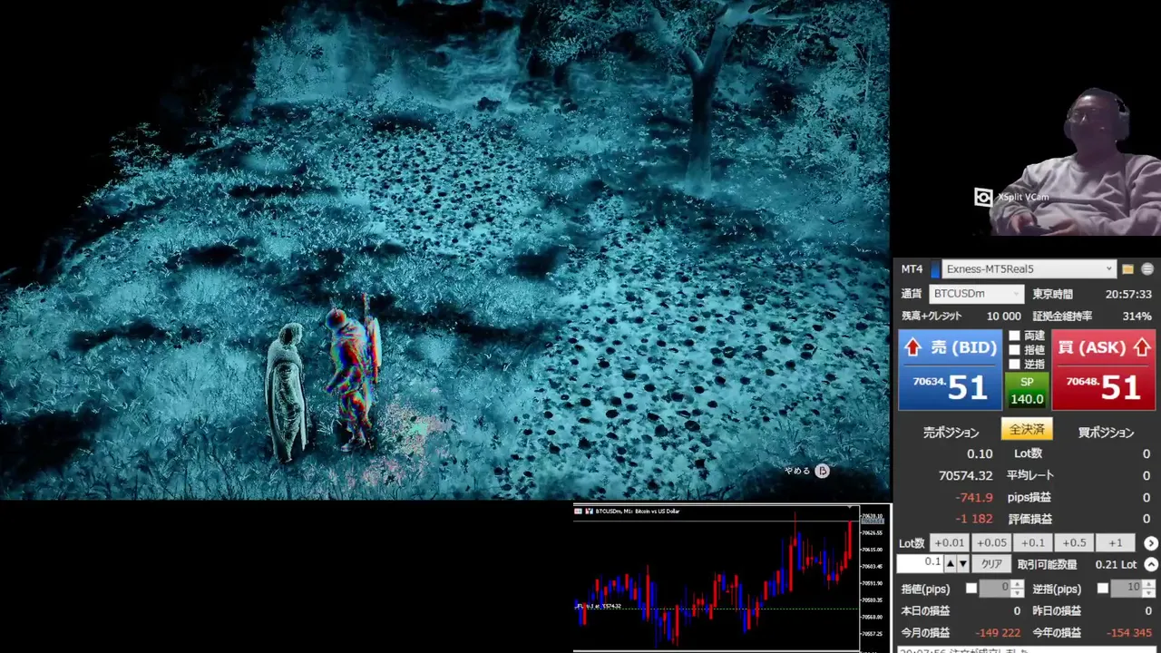
Task: Click the SP 140.0 spread indicator
Action: [1027, 391]
